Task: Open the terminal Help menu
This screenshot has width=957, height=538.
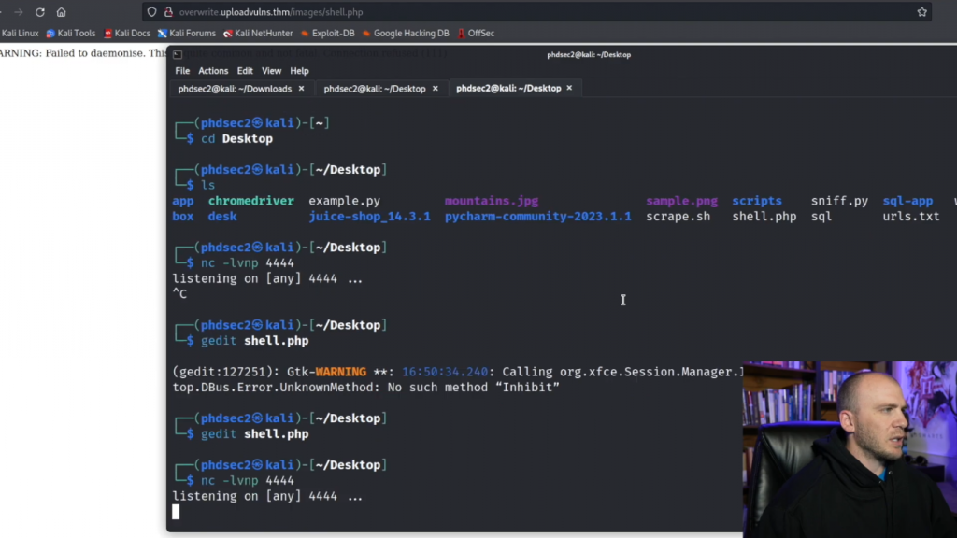Action: (x=299, y=71)
